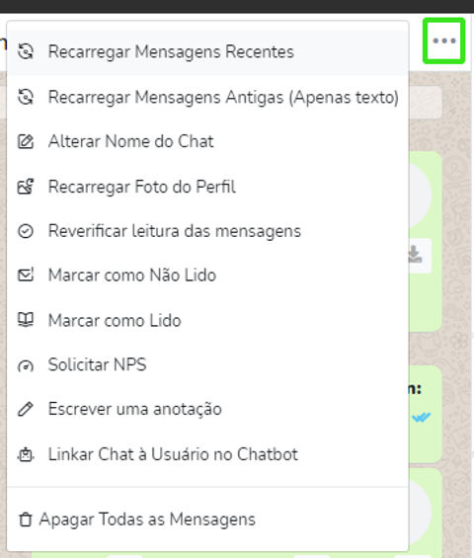The width and height of the screenshot is (474, 558).
Task: Select Recarregar Mensagens Recentes menu entry
Action: point(207,52)
